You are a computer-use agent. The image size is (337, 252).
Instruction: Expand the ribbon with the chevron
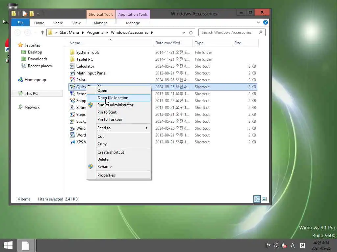[x=258, y=22]
